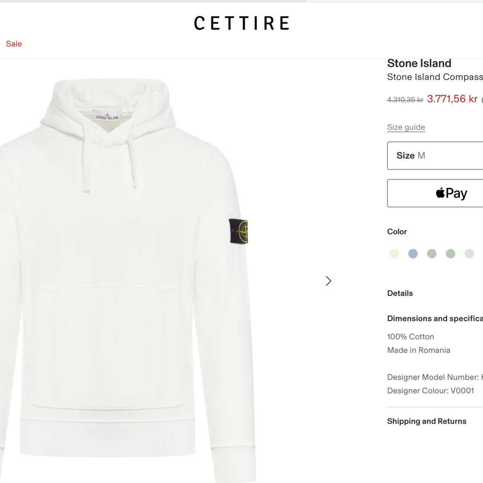This screenshot has width=483, height=483.
Task: Advance to next product photo via right chevron
Action: click(x=328, y=281)
